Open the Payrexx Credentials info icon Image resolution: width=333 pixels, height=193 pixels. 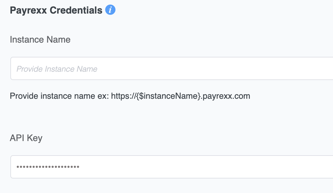[110, 10]
